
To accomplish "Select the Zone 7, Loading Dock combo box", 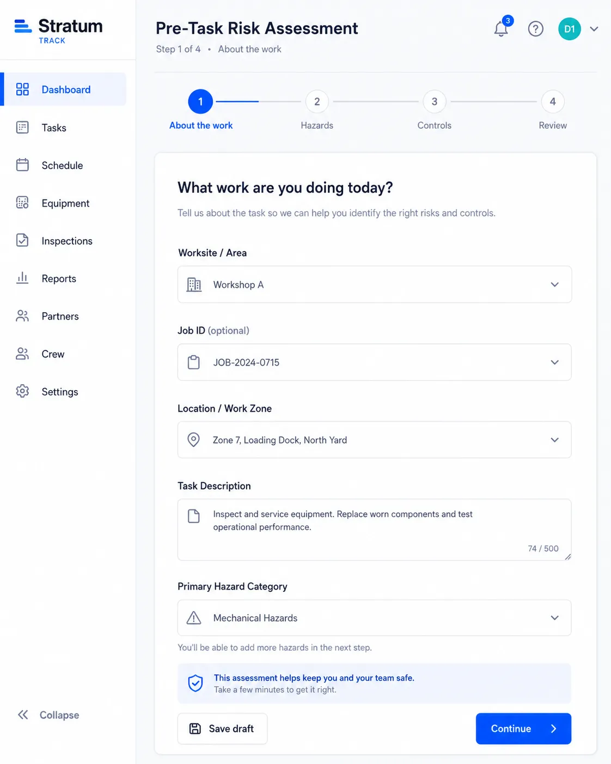I will click(x=375, y=440).
